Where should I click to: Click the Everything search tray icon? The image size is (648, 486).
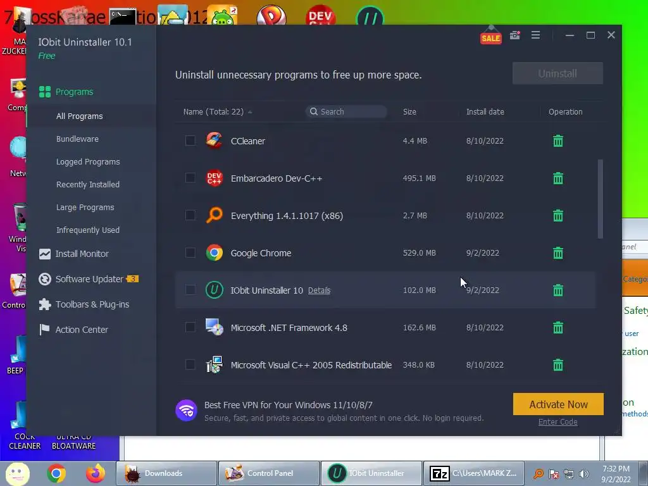[539, 474]
